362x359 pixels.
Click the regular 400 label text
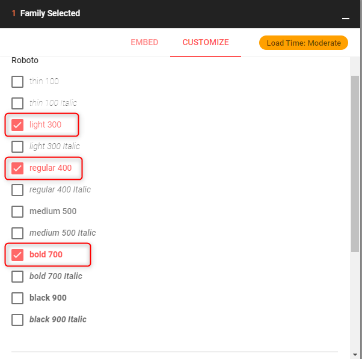click(x=51, y=168)
